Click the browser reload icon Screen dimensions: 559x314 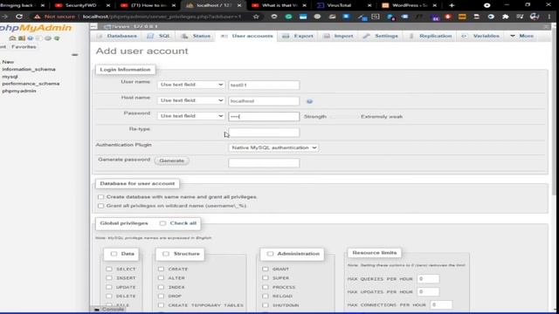(x=19, y=17)
